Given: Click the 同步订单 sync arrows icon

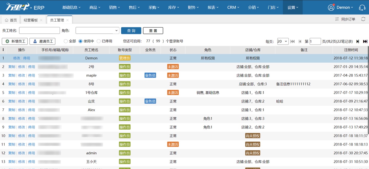Looking at the screenshot, I should pos(337,19).
